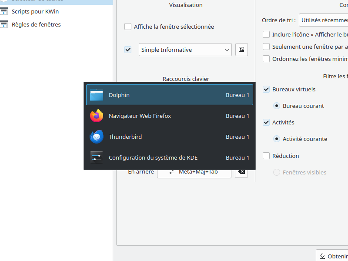Screen dimensions: 348x261
Task: Select Configuration du système de KDE
Action: tap(170, 157)
